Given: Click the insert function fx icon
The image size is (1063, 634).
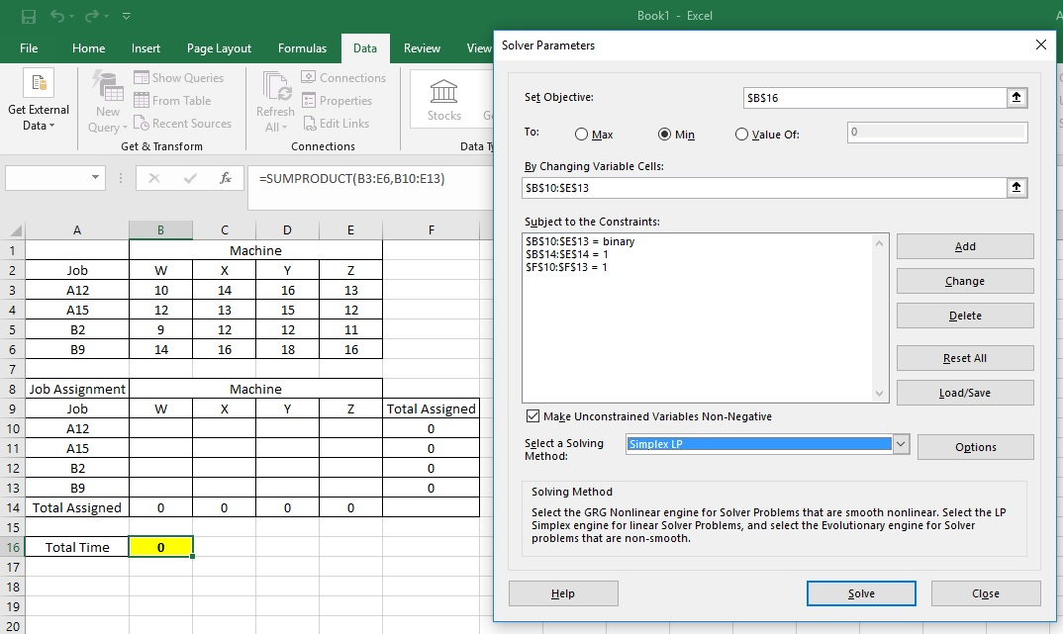Looking at the screenshot, I should [x=226, y=179].
